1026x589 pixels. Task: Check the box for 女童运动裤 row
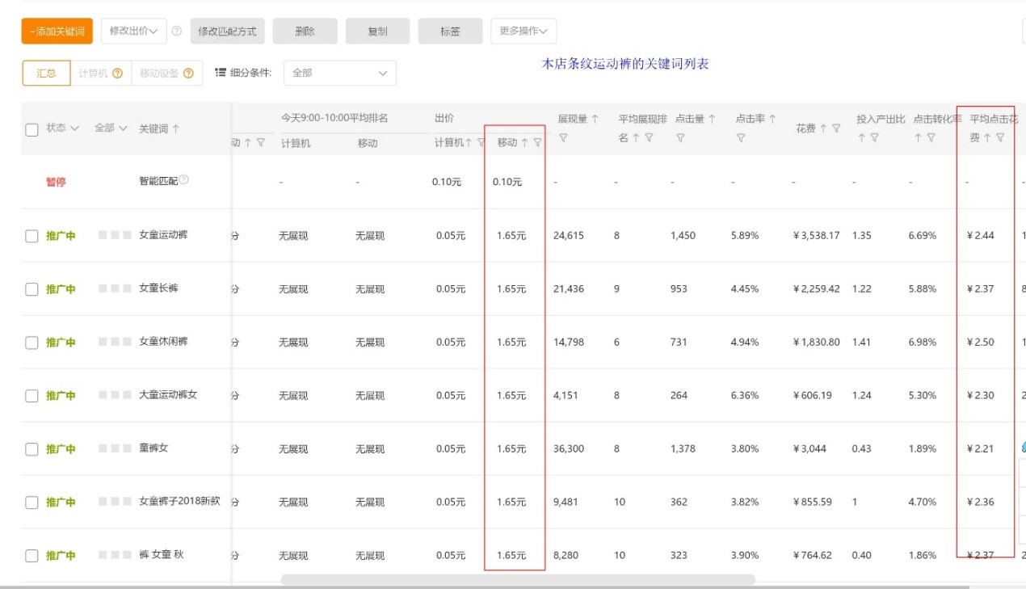point(32,236)
